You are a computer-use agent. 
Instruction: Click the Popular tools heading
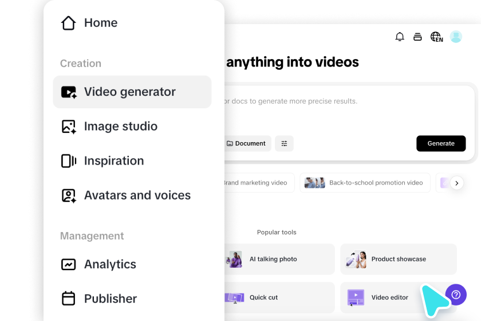point(277,233)
